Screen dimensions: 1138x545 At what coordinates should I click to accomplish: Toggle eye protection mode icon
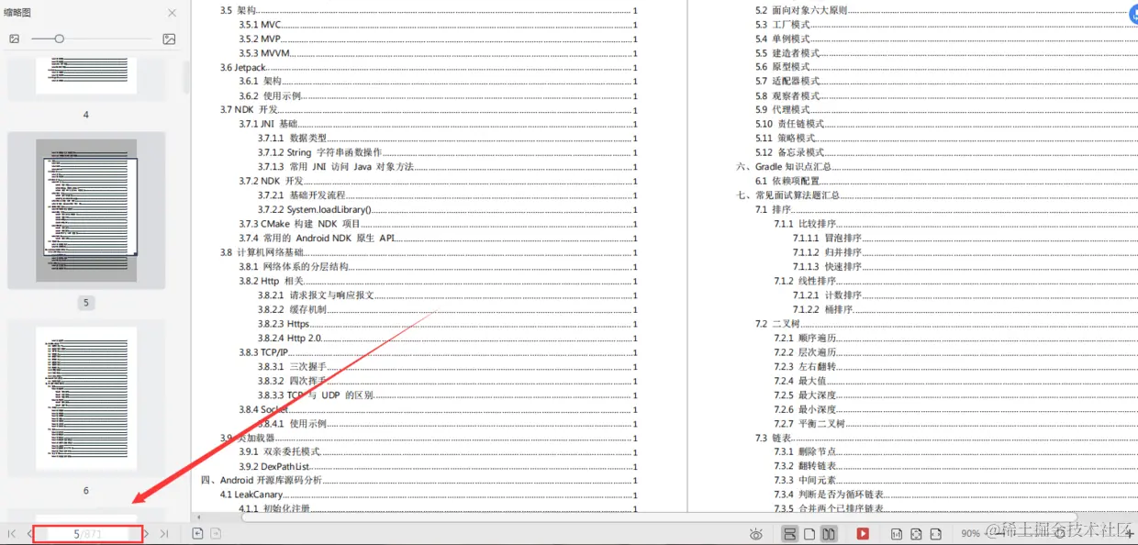pyautogui.click(x=756, y=533)
